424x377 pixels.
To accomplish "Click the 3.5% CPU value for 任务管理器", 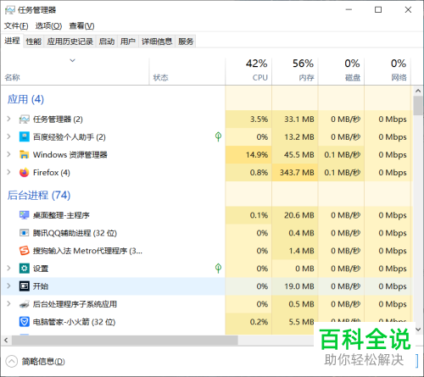I will pos(259,119).
